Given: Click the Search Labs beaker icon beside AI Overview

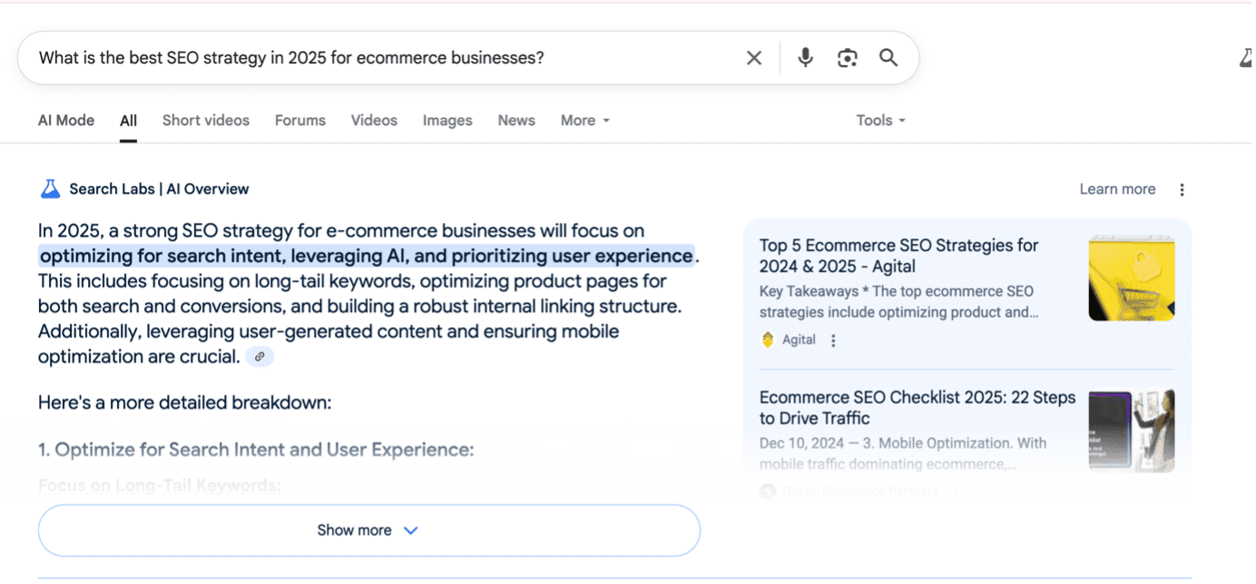Looking at the screenshot, I should click(x=50, y=189).
